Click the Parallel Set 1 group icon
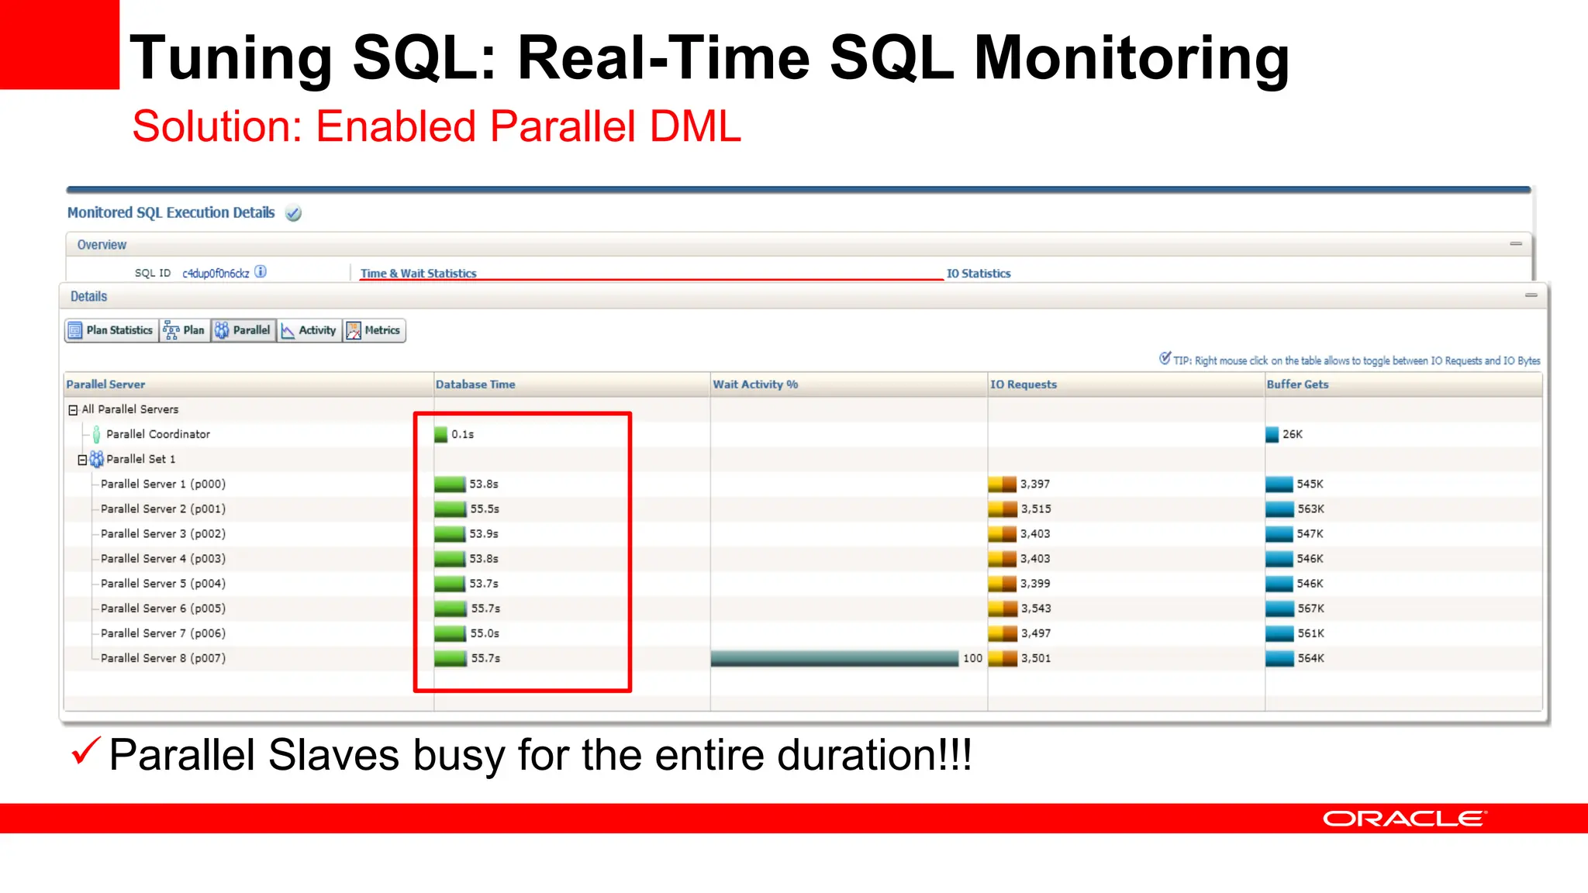This screenshot has width=1588, height=893. coord(96,459)
